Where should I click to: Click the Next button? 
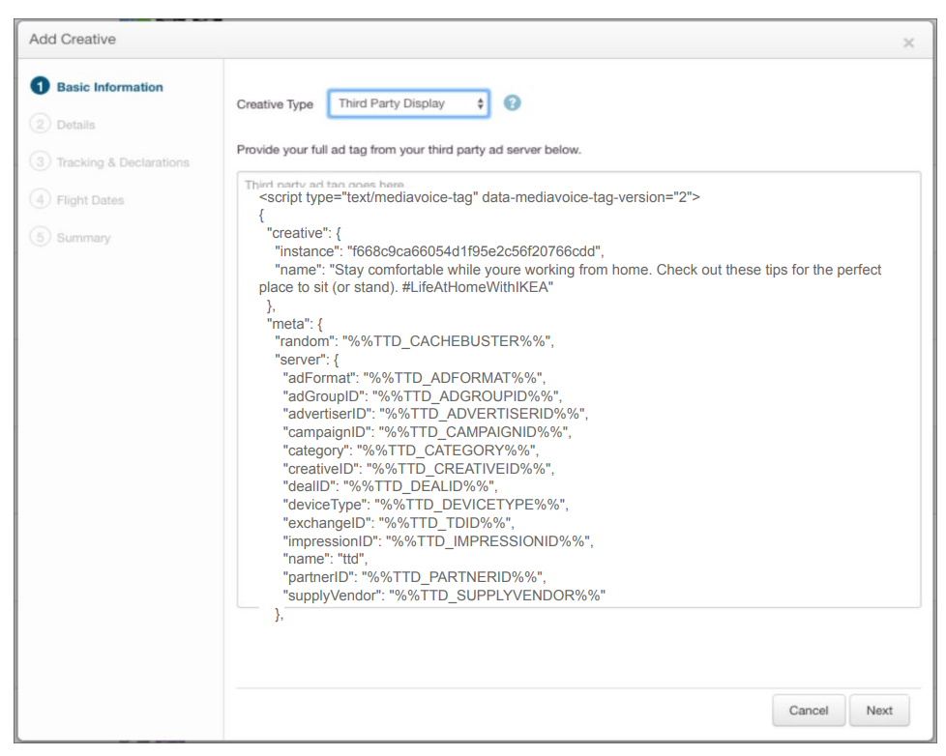coord(879,711)
